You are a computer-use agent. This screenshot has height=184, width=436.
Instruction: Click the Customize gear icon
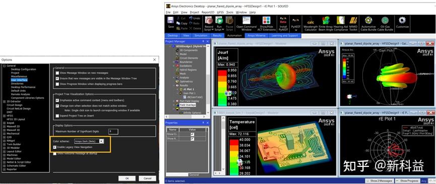point(402,20)
